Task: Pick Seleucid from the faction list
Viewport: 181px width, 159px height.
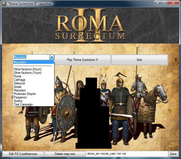Action: (x=20, y=83)
